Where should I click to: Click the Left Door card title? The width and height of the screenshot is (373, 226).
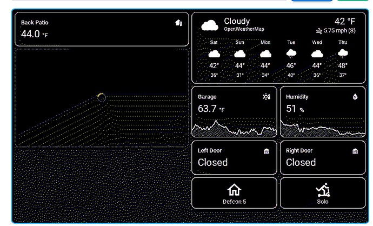click(210, 151)
